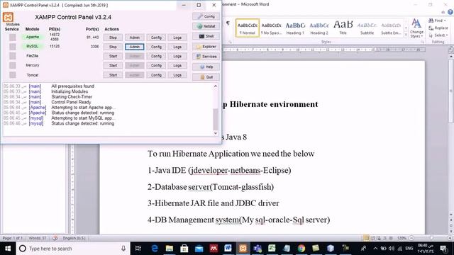Viewport: 454px width, 255px height.
Task: Switch to Word via taskbar icon
Action: coord(228,249)
